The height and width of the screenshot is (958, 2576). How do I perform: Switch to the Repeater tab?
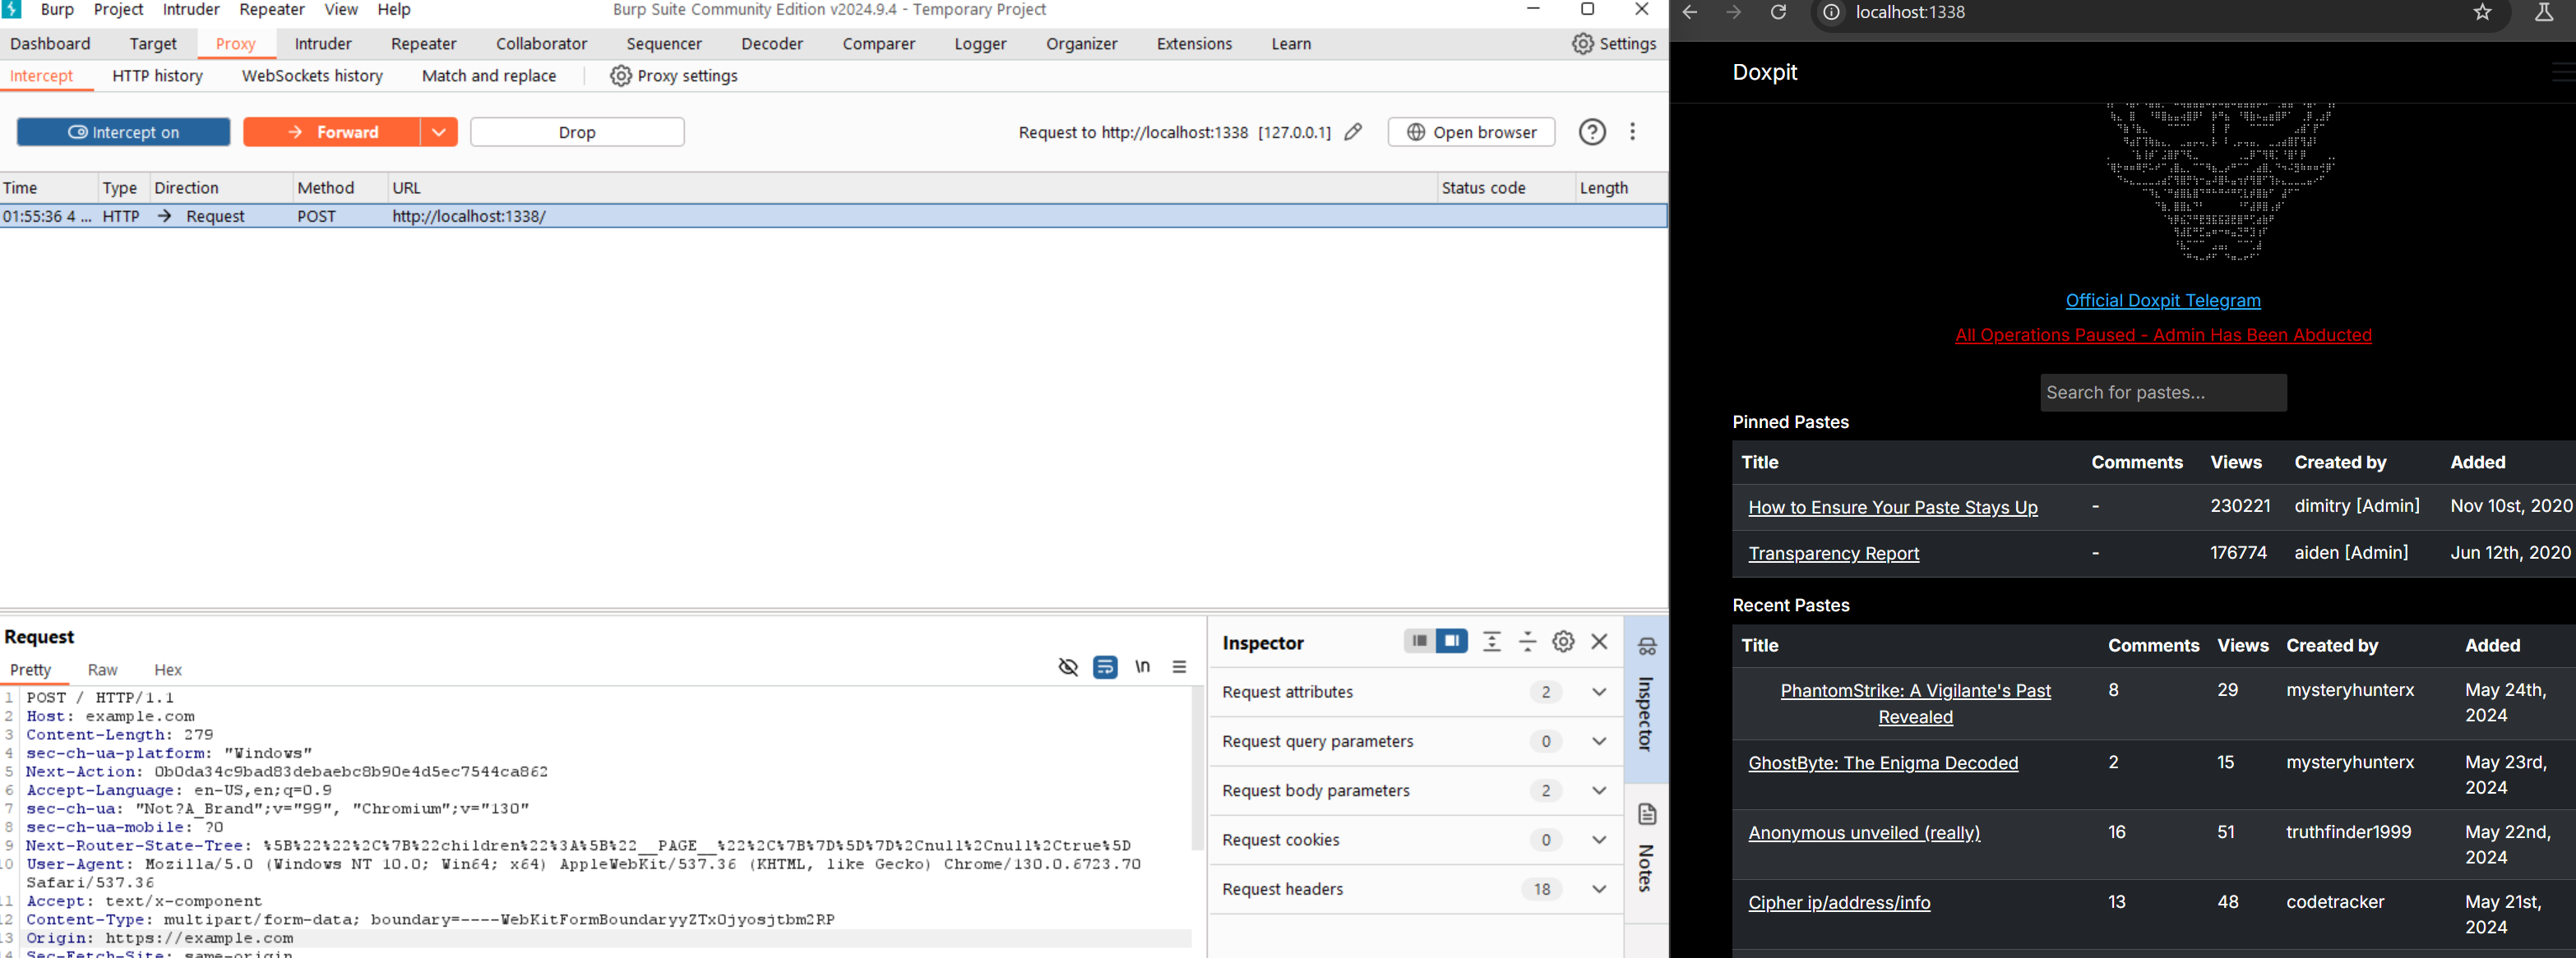coord(423,44)
